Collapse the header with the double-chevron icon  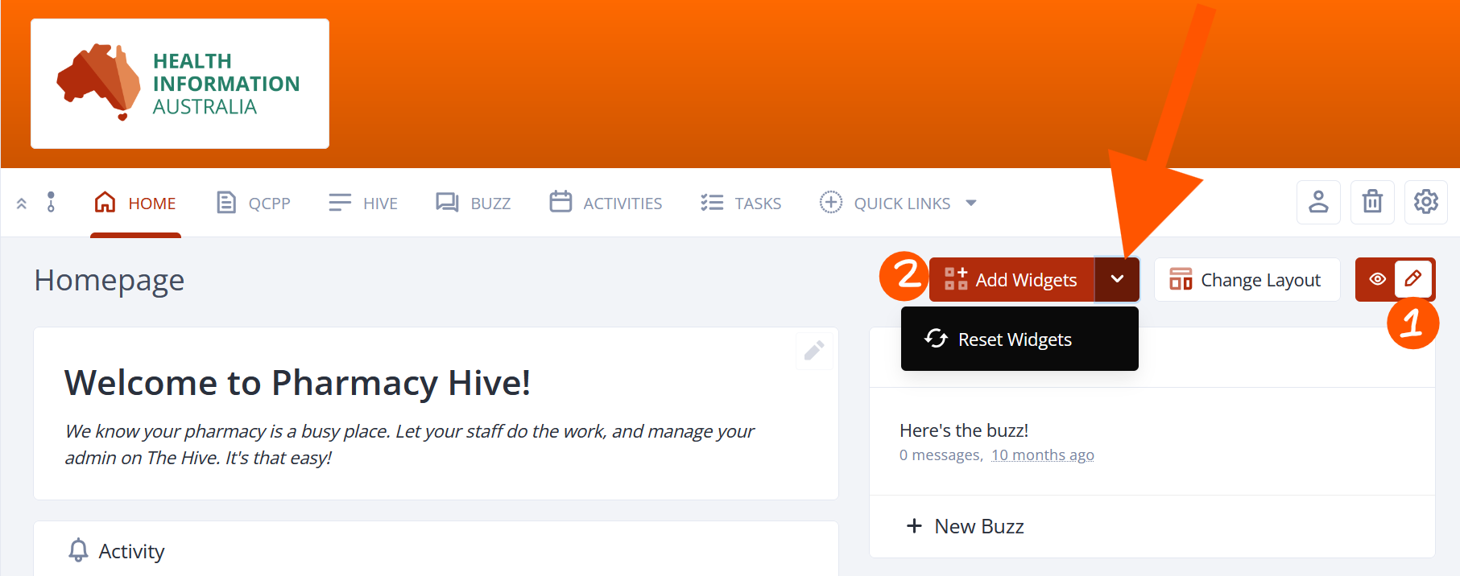click(x=22, y=204)
